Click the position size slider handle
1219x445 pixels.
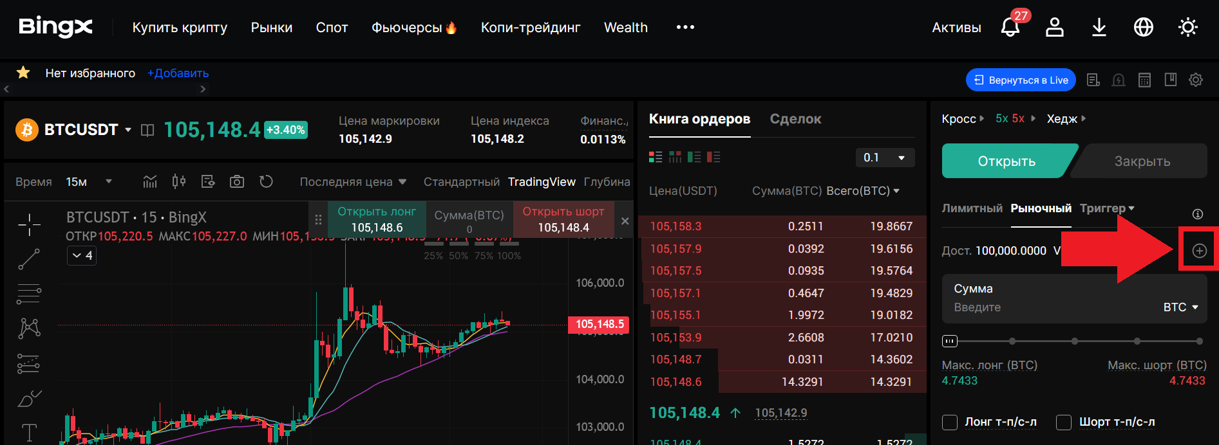tap(950, 341)
